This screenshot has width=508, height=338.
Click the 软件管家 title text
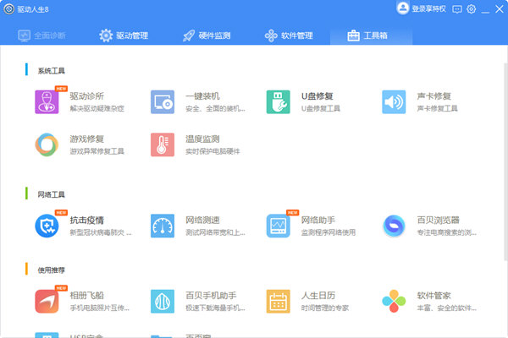coord(433,296)
